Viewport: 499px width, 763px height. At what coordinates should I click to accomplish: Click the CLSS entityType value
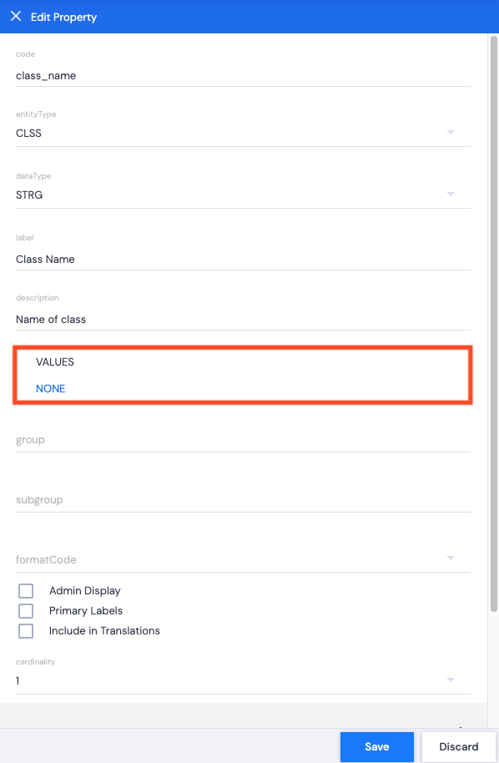coord(28,134)
